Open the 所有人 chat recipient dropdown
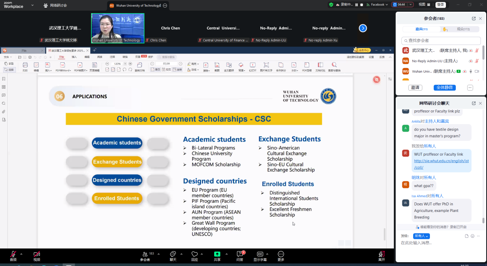 pos(421,236)
